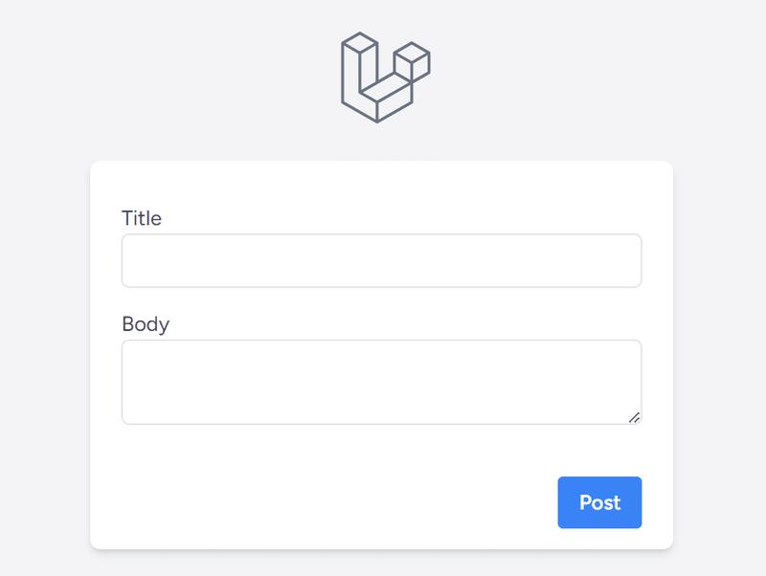Click the small cube of the Laravel logo

click(412, 61)
